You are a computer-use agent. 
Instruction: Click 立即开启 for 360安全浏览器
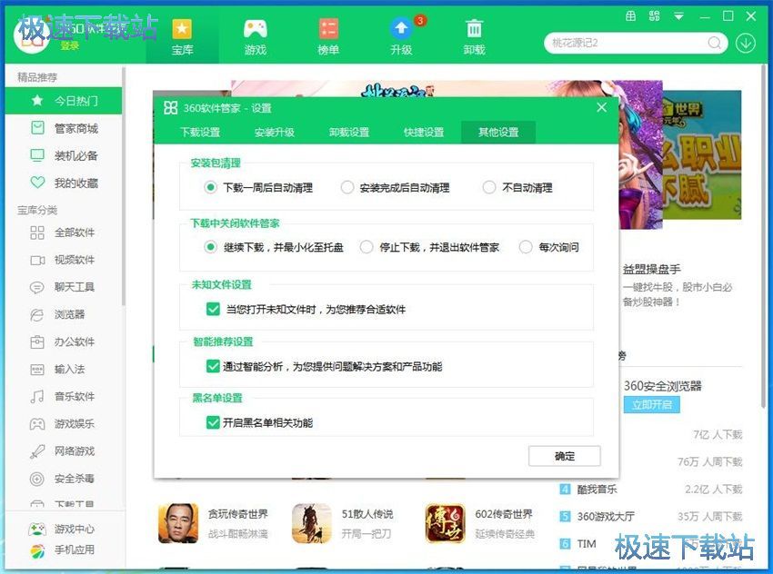[652, 405]
